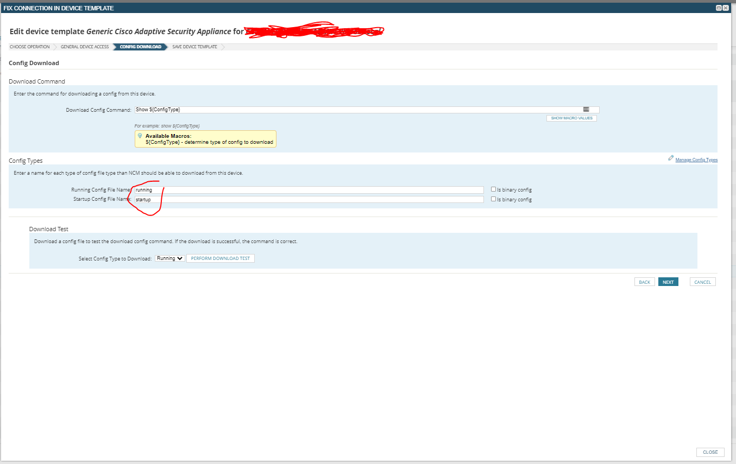Click 'Enter a name for each type' instruction text
The height and width of the screenshot is (464, 736).
[x=128, y=173]
